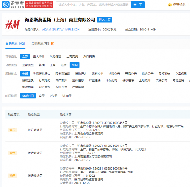Filter by 行政处罚
The height and width of the screenshot is (187, 190).
(45, 81)
